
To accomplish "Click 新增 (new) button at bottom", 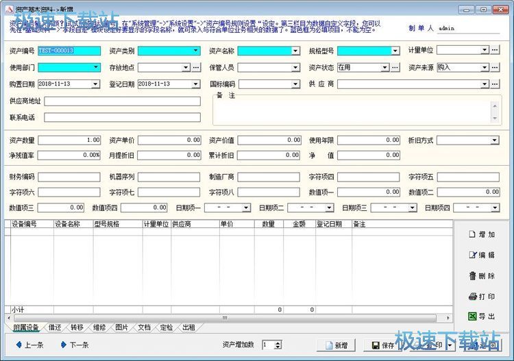I will (336, 345).
